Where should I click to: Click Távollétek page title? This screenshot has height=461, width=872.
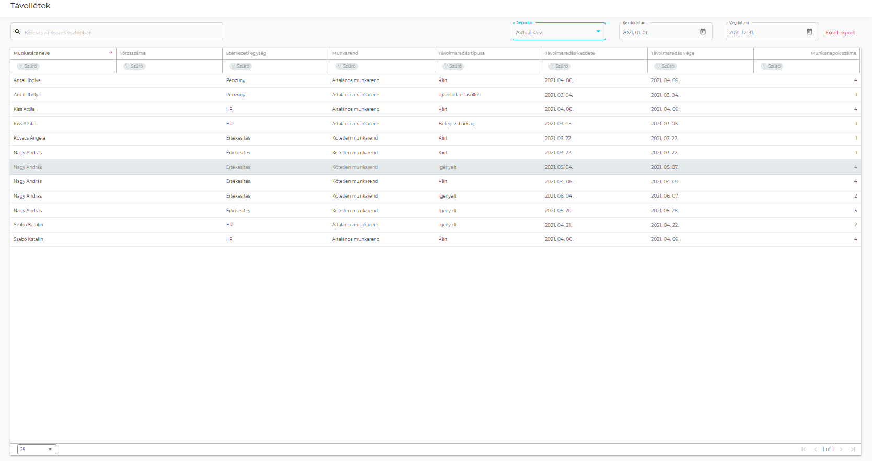click(x=30, y=6)
